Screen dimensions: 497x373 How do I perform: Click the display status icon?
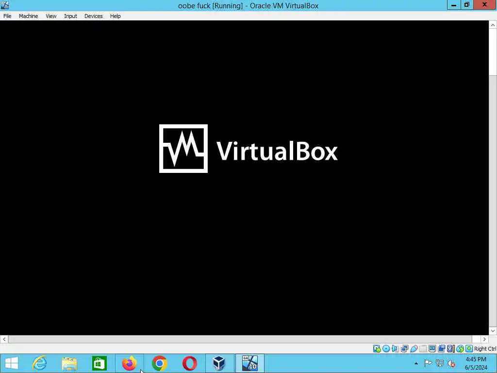pyautogui.click(x=432, y=349)
